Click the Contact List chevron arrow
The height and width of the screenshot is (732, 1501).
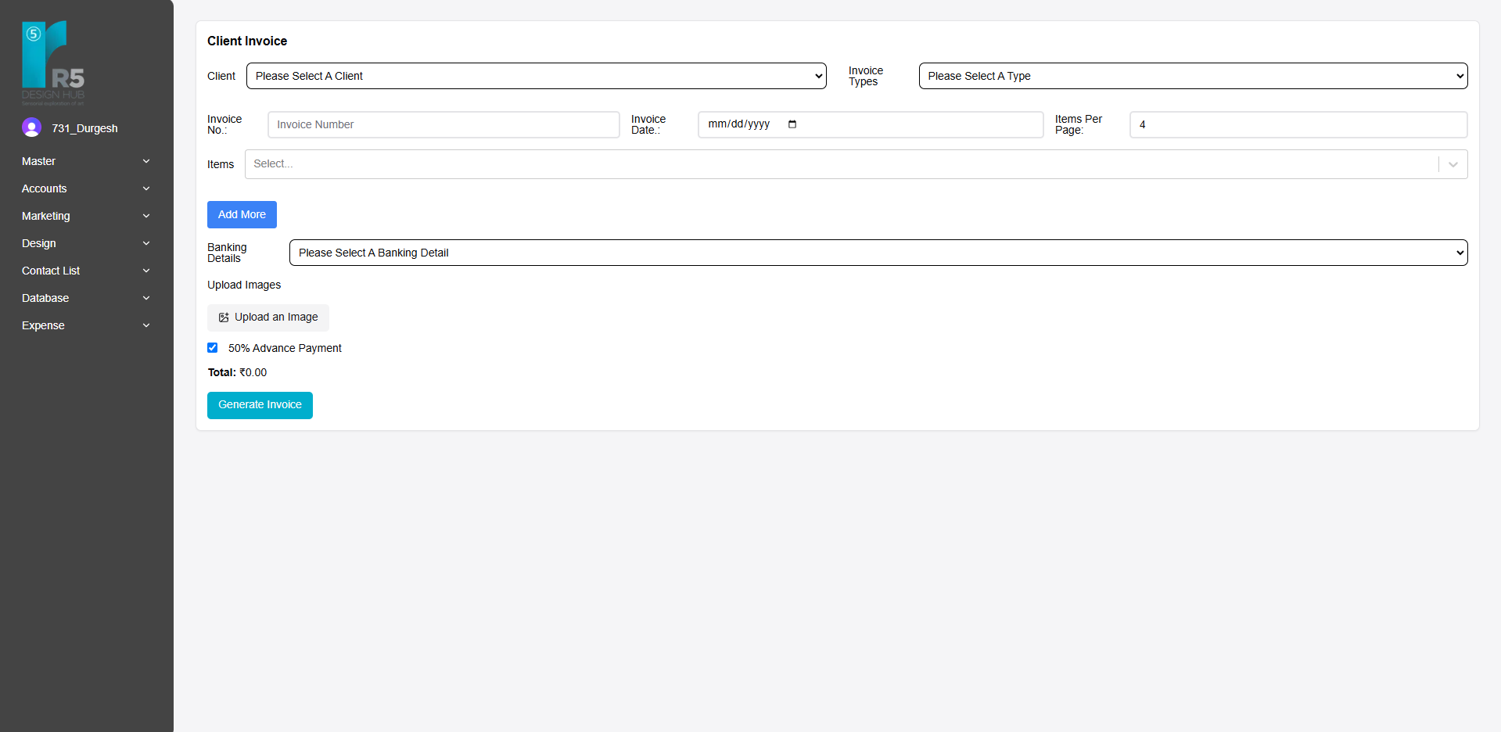tap(146, 271)
